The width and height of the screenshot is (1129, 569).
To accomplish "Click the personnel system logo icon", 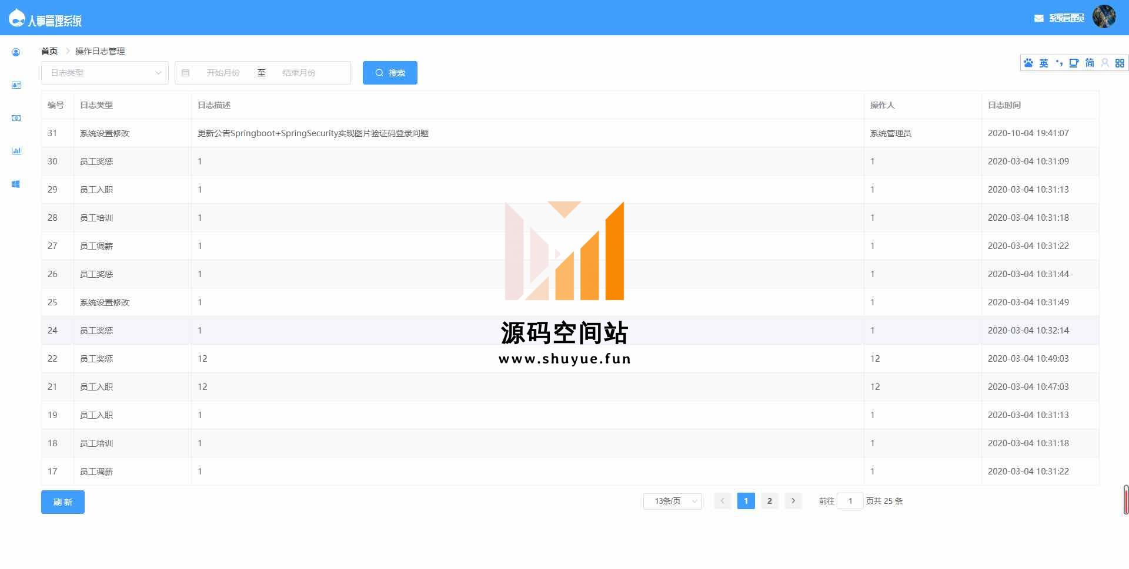I will click(x=17, y=18).
